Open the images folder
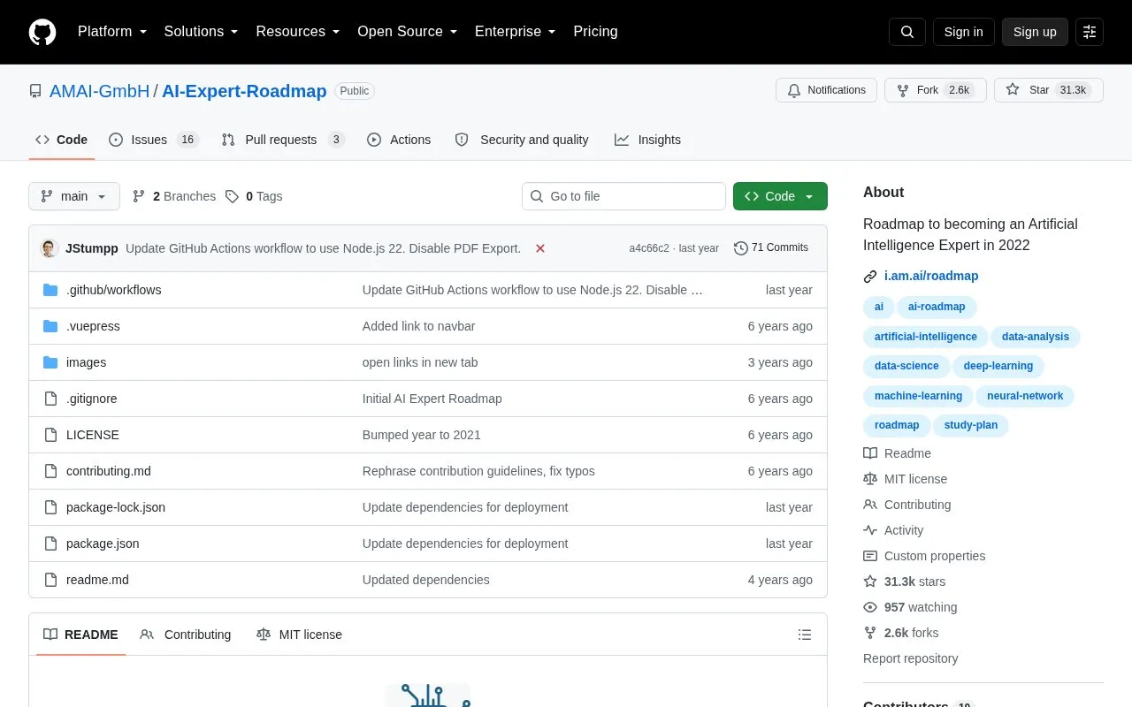 coord(86,362)
